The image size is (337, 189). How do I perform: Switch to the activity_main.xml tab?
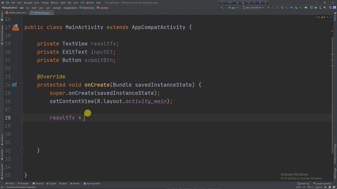click(15, 13)
